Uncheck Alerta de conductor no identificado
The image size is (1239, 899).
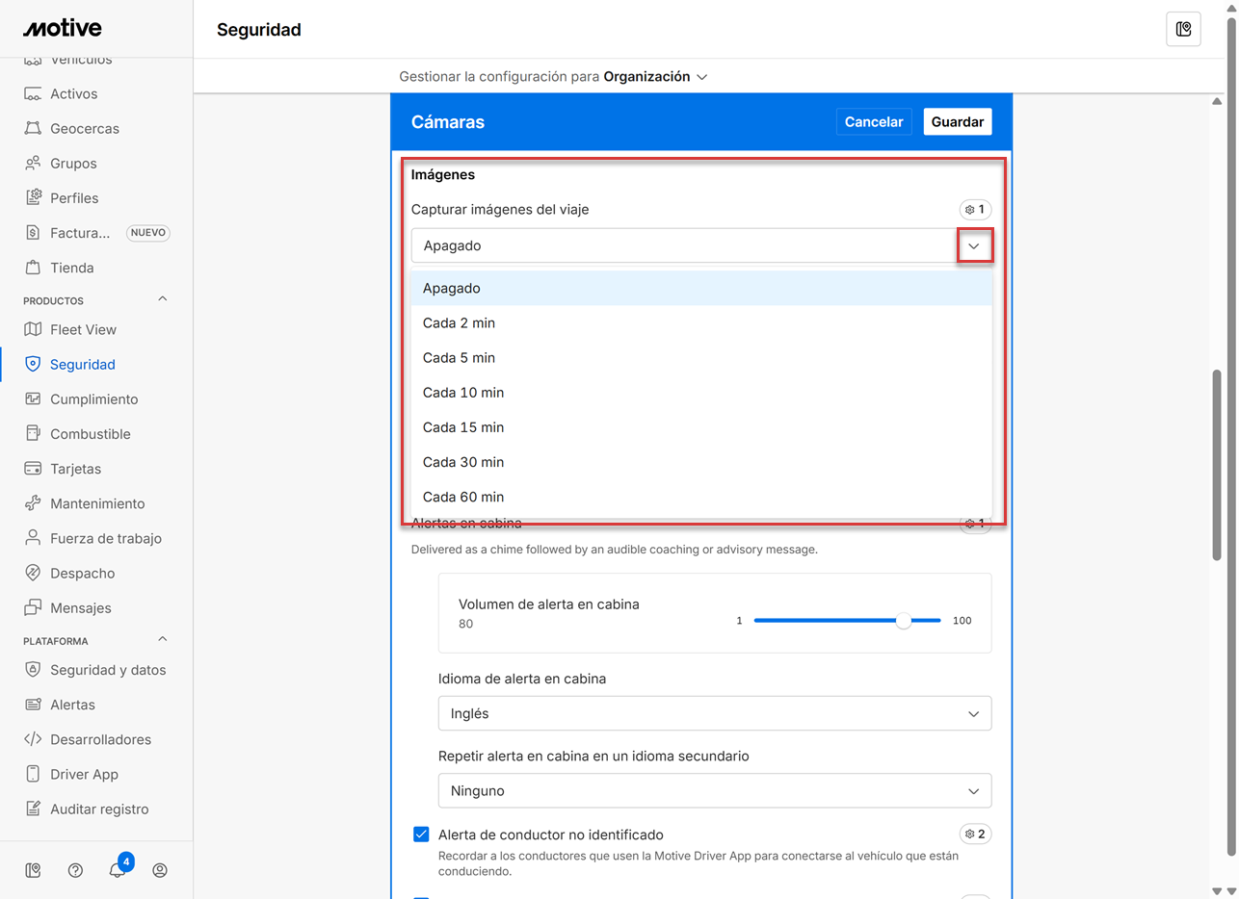coord(421,835)
